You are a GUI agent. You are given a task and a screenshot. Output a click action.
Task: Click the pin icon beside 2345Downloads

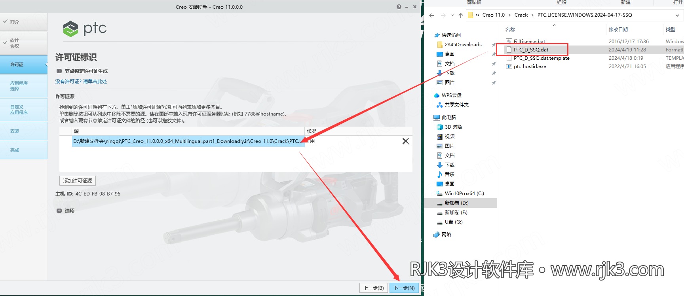point(494,45)
